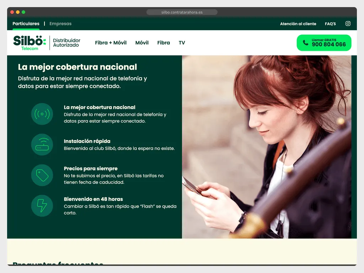The width and height of the screenshot is (364, 273).
Task: Click the network coverage signal icon
Action: [x=42, y=114]
